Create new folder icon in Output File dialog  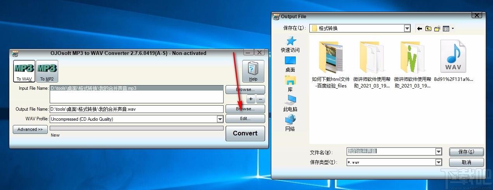[x=437, y=28]
